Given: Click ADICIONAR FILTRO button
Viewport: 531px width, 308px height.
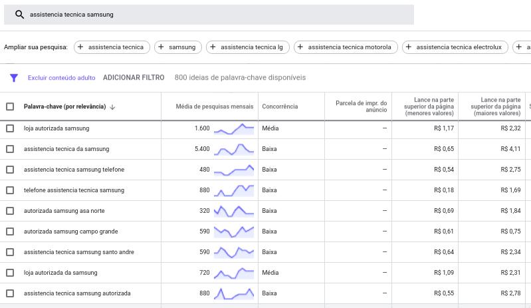Looking at the screenshot, I should [134, 78].
